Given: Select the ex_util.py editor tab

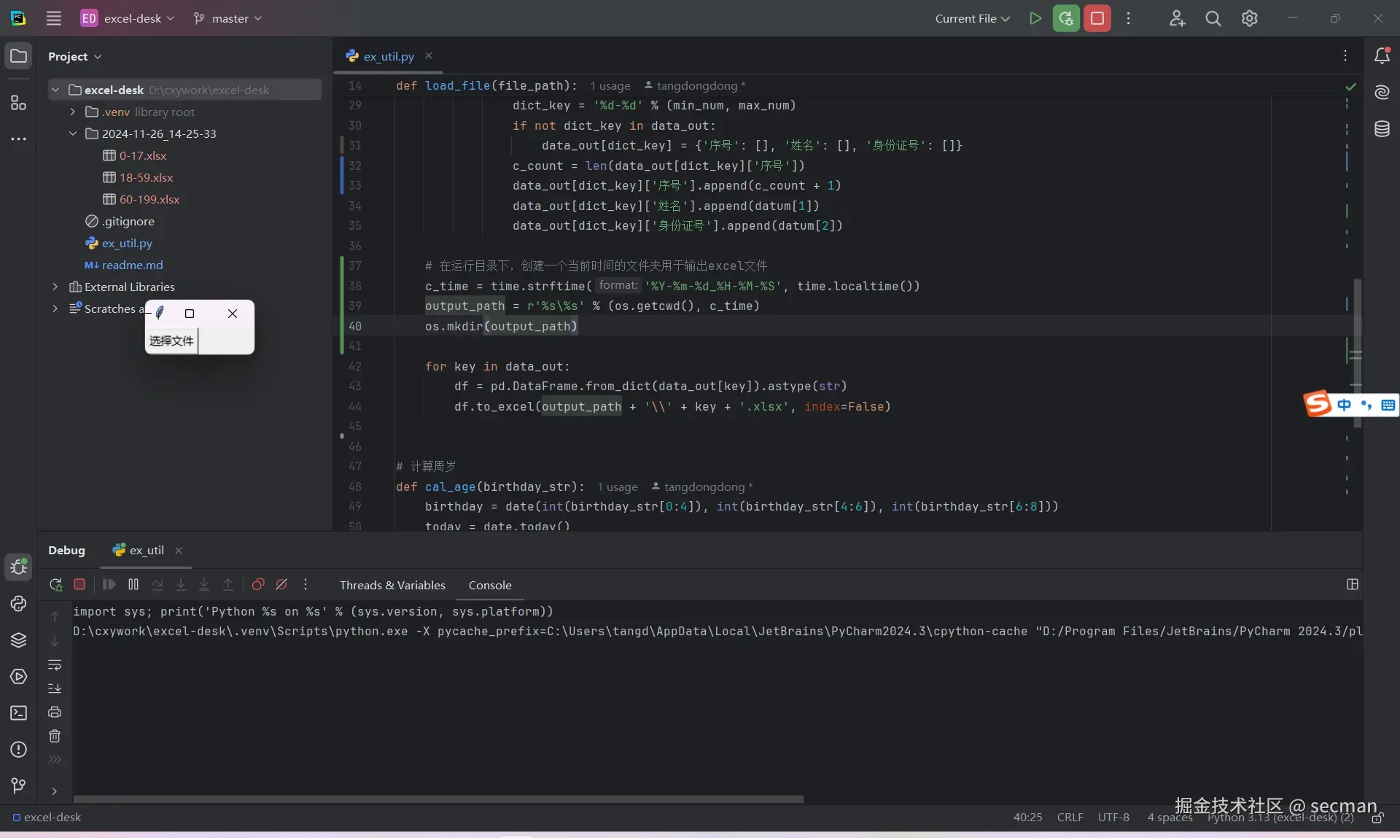Looking at the screenshot, I should (x=388, y=56).
